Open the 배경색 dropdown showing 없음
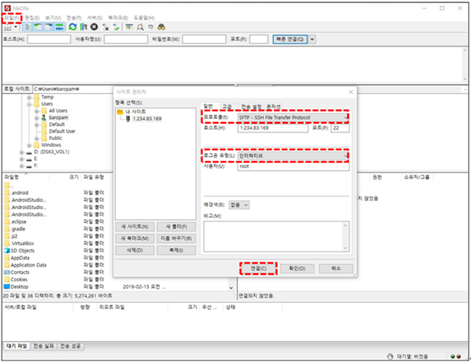Viewport: 471px width, 362px height. [239, 205]
